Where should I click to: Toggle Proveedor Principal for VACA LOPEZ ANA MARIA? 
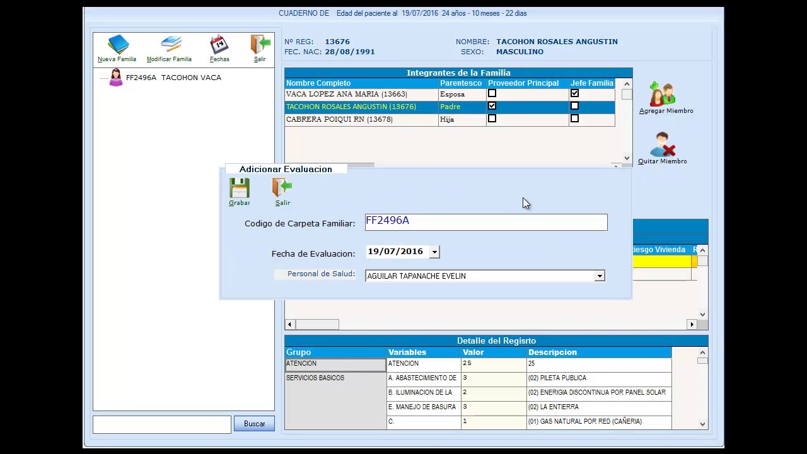[x=492, y=93]
